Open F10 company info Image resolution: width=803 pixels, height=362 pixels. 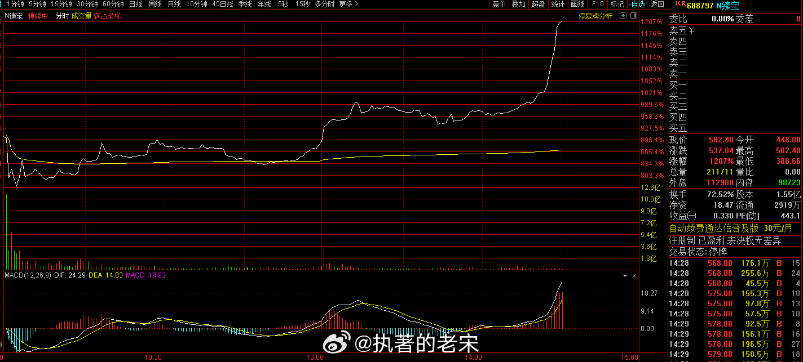598,4
